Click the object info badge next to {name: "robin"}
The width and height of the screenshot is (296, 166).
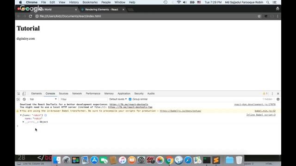tap(45, 115)
